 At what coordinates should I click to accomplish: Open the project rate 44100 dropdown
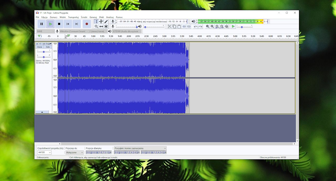[44, 152]
